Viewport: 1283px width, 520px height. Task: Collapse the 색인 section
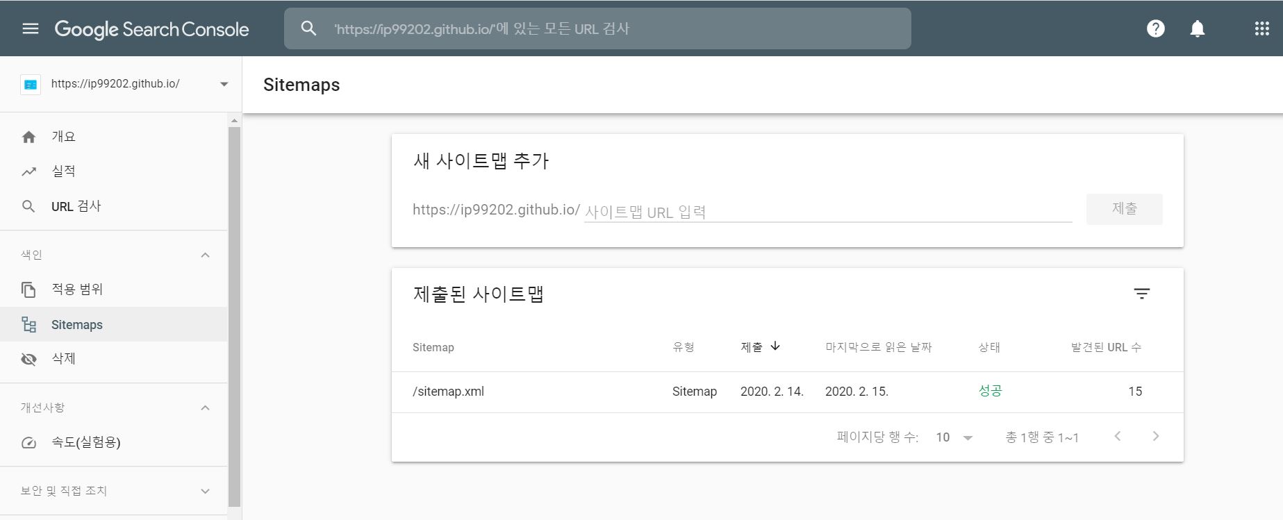coord(205,255)
